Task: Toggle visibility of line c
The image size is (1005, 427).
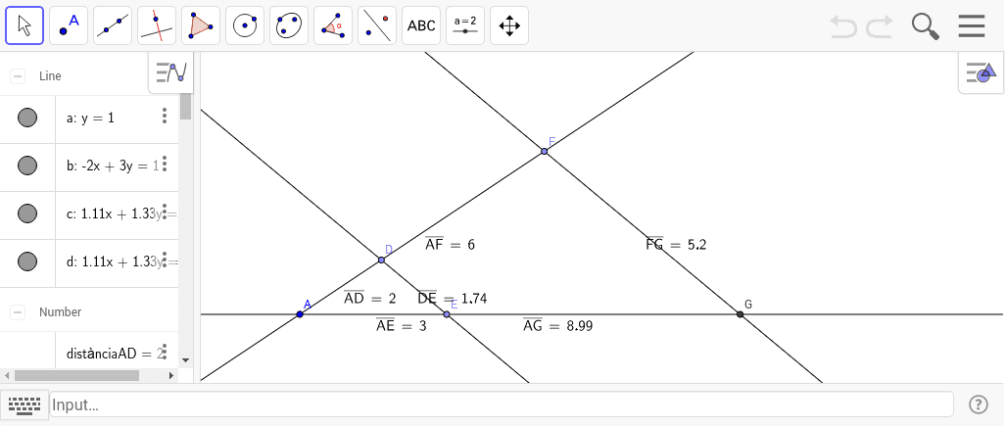Action: (x=26, y=213)
